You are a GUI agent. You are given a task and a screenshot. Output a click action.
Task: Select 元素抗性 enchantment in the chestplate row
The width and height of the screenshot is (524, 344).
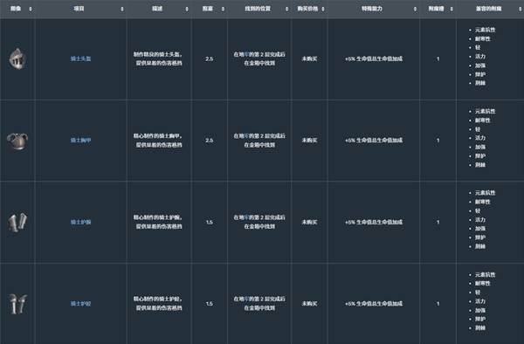click(486, 111)
